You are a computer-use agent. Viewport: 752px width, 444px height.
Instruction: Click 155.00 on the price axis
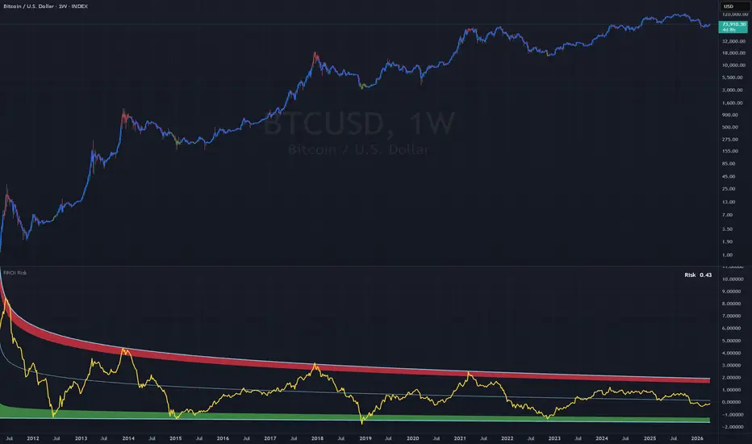coord(730,151)
